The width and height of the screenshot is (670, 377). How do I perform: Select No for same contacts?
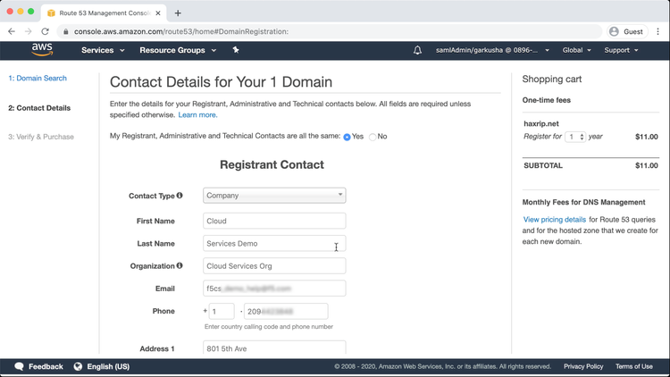(x=373, y=137)
